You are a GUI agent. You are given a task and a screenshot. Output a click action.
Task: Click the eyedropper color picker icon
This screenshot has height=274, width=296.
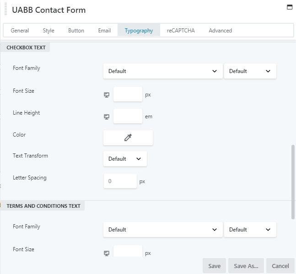pos(128,137)
